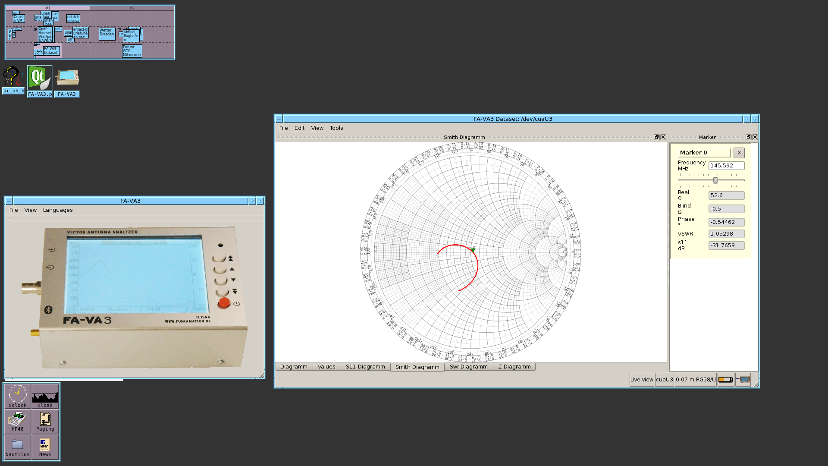828x466 pixels.
Task: Open the Paging panel icon
Action: [x=45, y=421]
